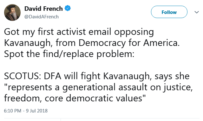Image resolution: width=203 pixels, height=121 pixels.
Task: Click "Kavanaugh," at the second line start
Action: tap(29, 43)
